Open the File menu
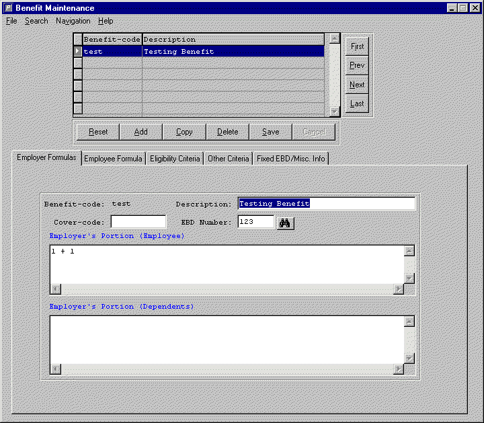 11,21
